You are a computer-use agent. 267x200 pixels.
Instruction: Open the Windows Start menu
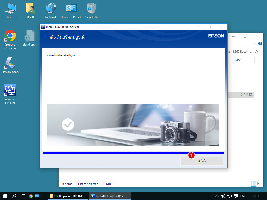pyautogui.click(x=5, y=196)
